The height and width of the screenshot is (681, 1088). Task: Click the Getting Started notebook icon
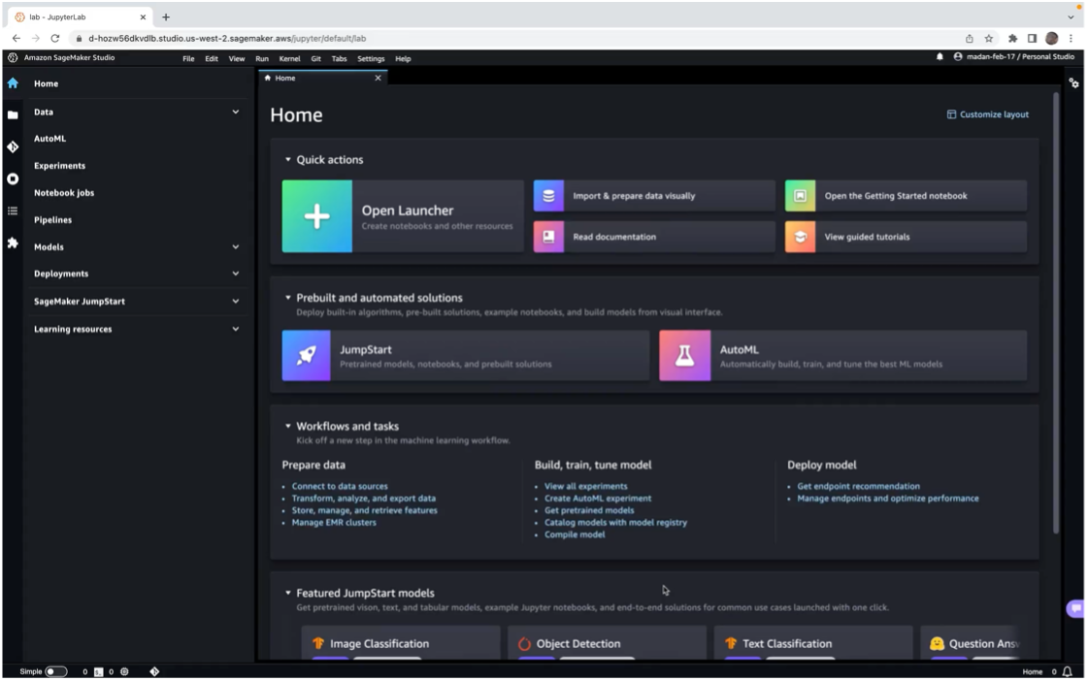[800, 196]
